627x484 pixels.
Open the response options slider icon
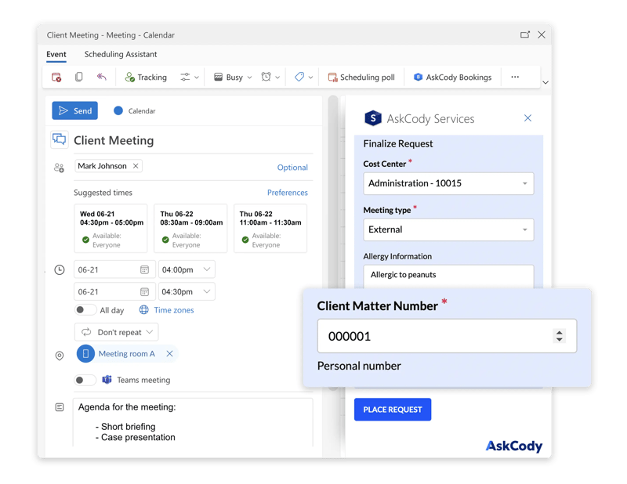coord(185,77)
